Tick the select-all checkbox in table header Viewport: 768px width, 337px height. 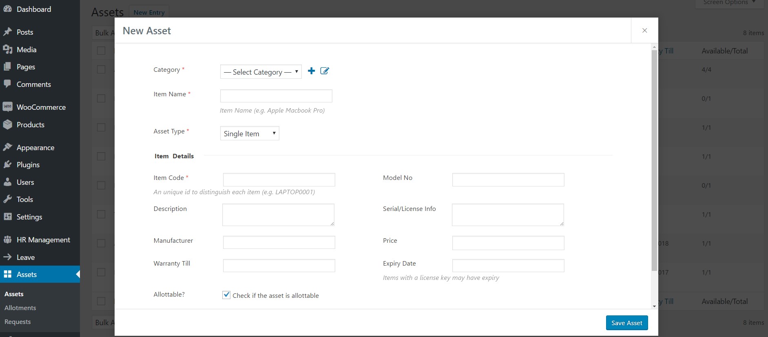101,51
